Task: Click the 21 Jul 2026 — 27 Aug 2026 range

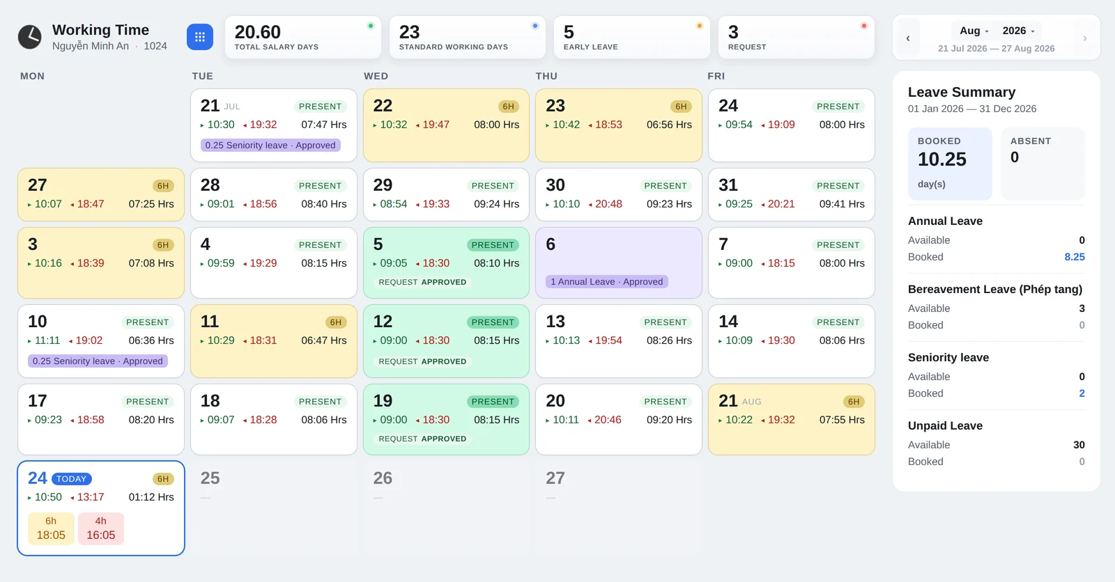Action: tap(996, 49)
